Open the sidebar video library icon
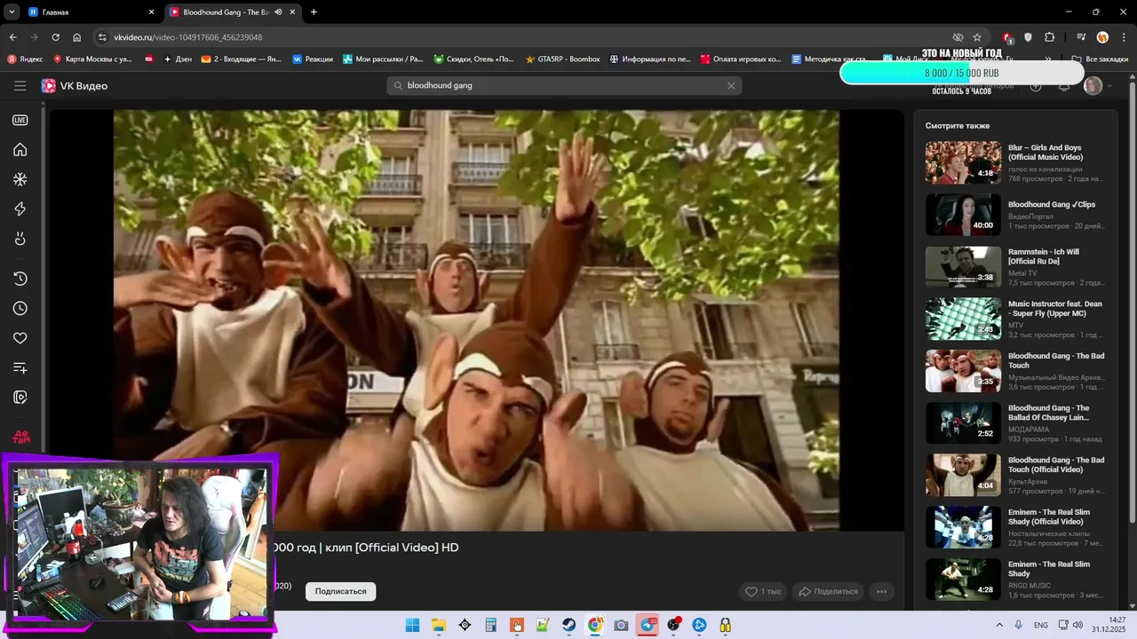Image resolution: width=1137 pixels, height=639 pixels. 20,398
